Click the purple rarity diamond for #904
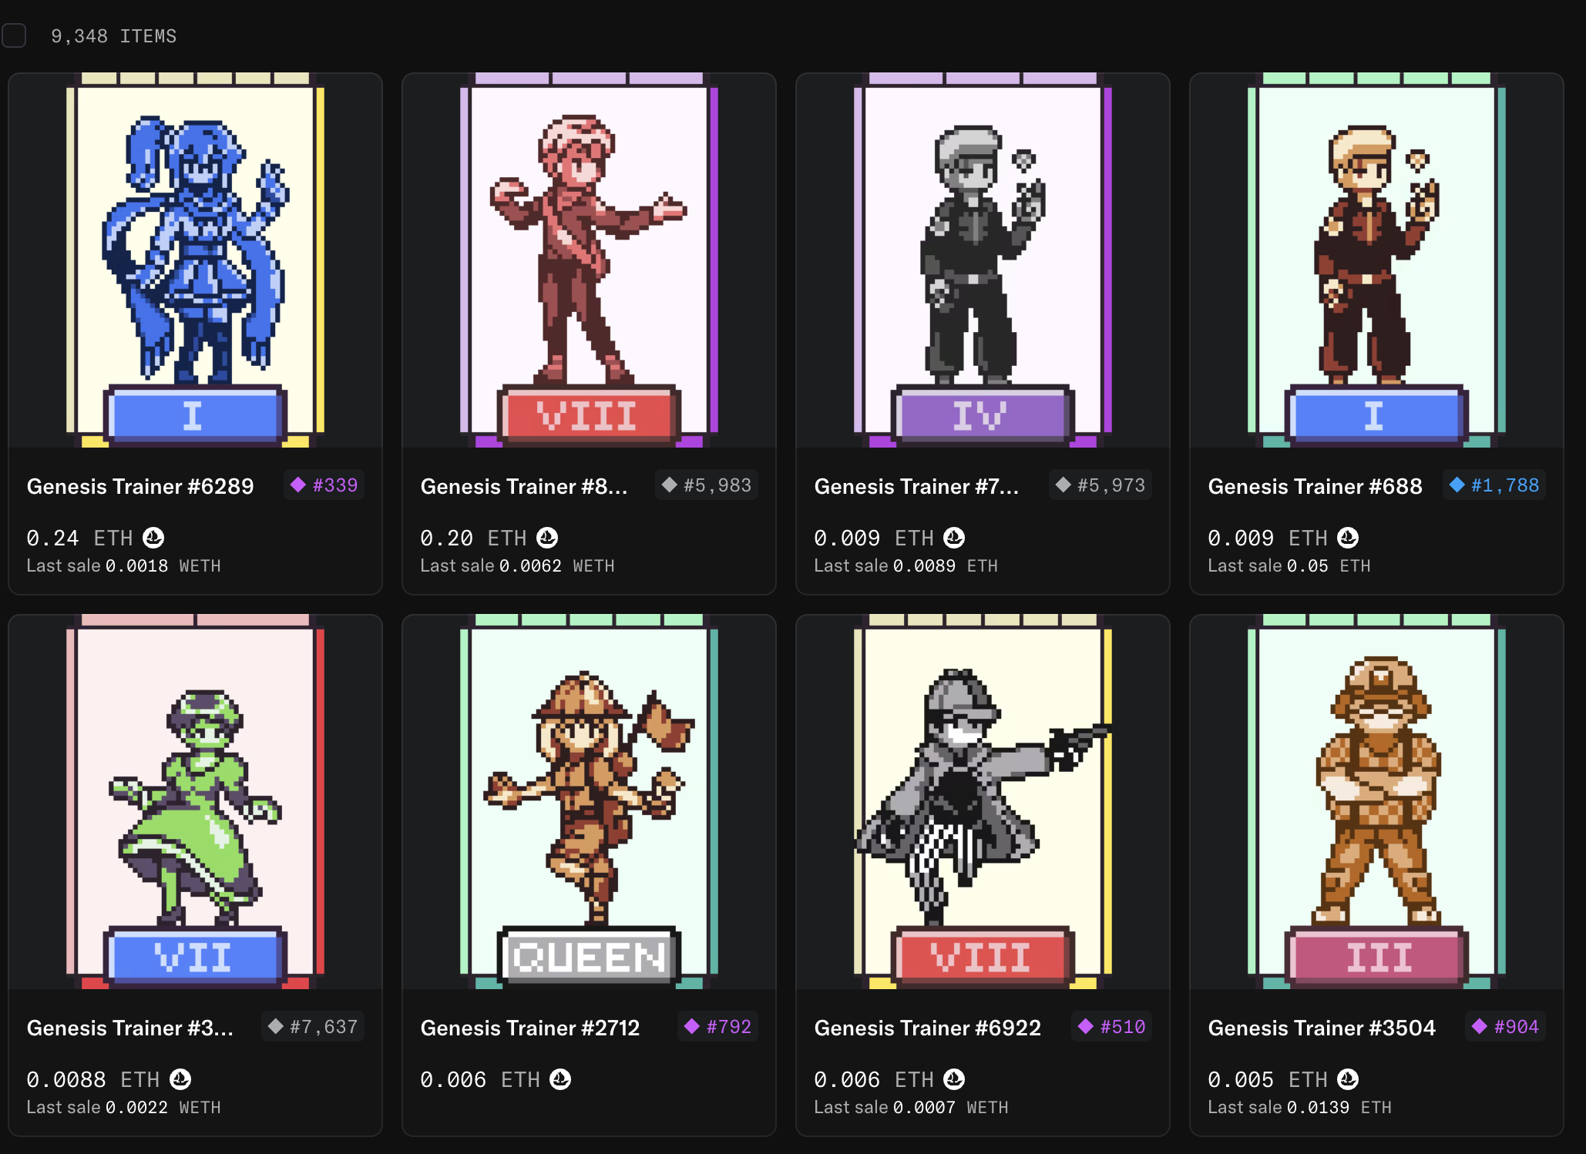1586x1154 pixels. 1480,1026
